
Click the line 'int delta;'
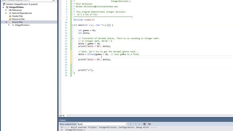pyautogui.click(x=84, y=33)
